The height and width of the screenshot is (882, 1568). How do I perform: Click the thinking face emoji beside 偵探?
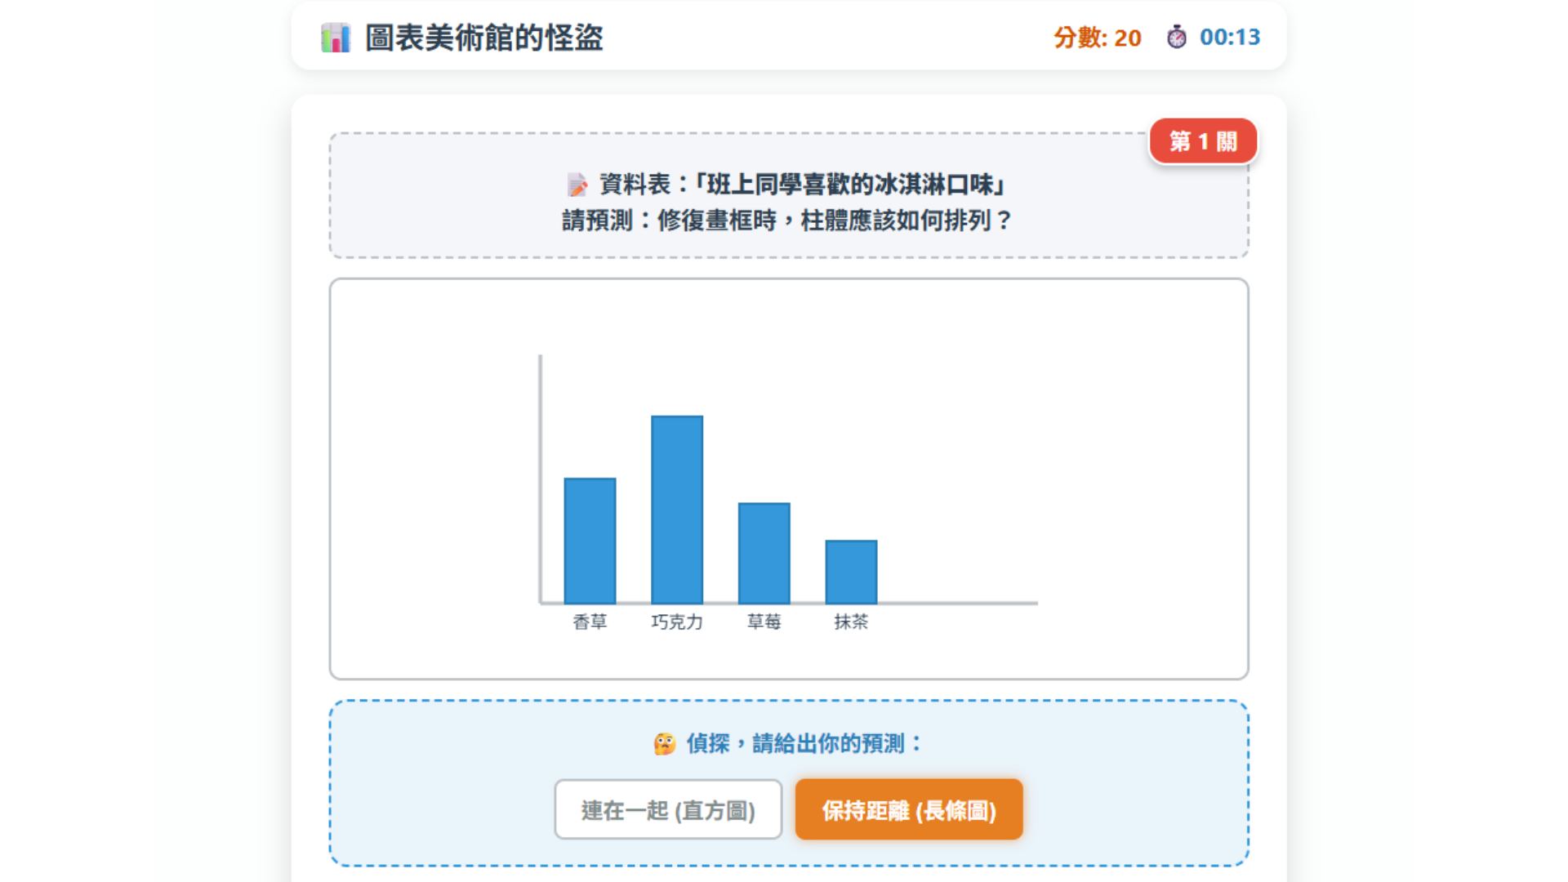(x=665, y=744)
